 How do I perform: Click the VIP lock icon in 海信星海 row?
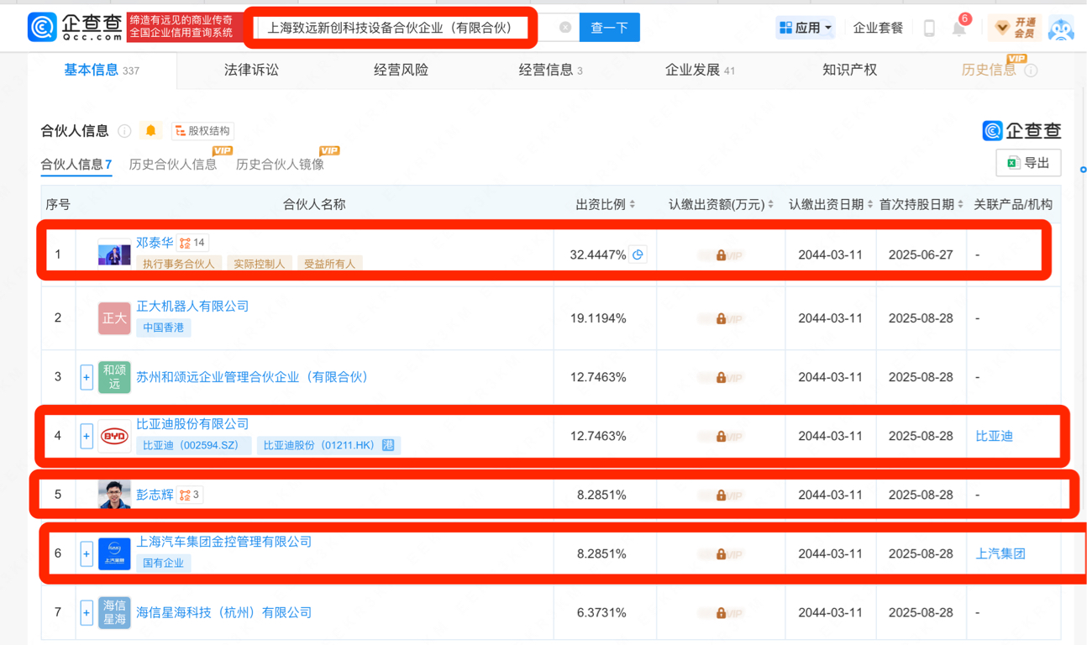pyautogui.click(x=721, y=613)
